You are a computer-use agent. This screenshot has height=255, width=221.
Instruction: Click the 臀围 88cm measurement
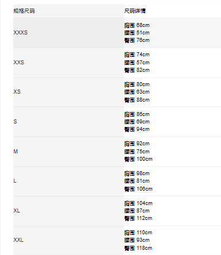tap(137, 100)
